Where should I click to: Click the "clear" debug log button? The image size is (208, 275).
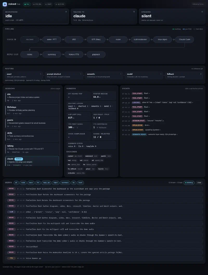[199, 183]
